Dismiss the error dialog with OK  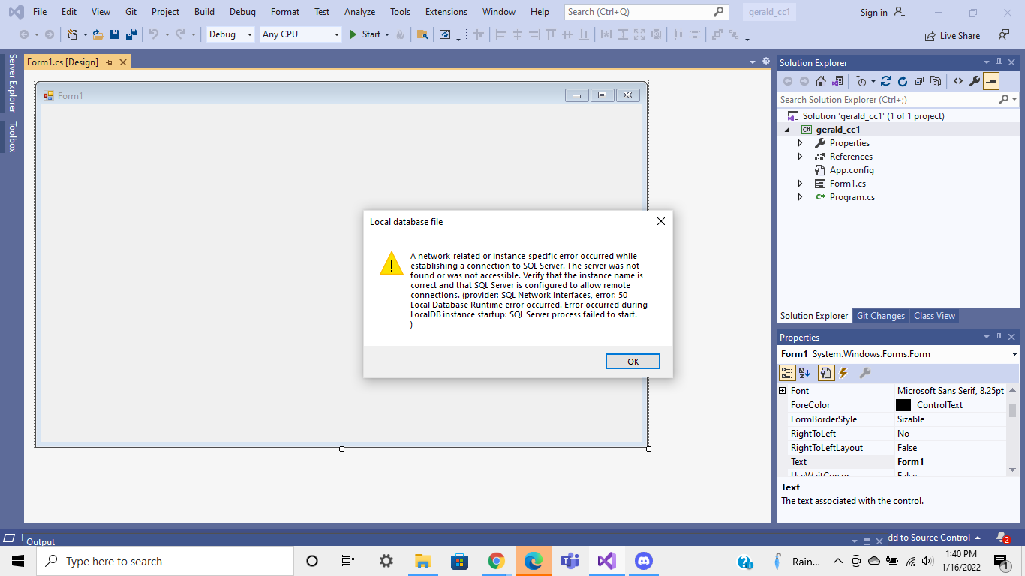click(633, 361)
